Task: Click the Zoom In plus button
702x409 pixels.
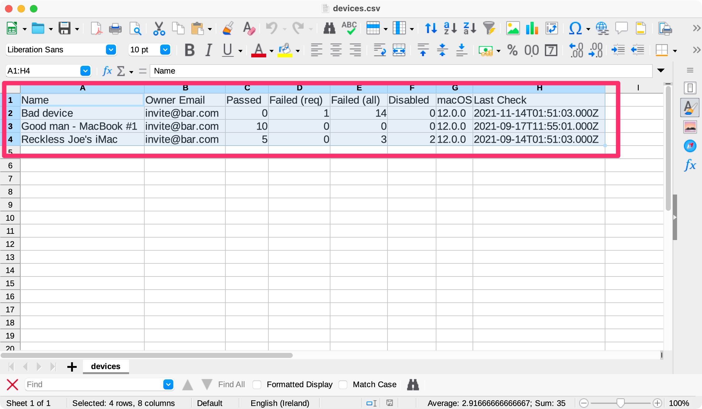Action: click(657, 403)
